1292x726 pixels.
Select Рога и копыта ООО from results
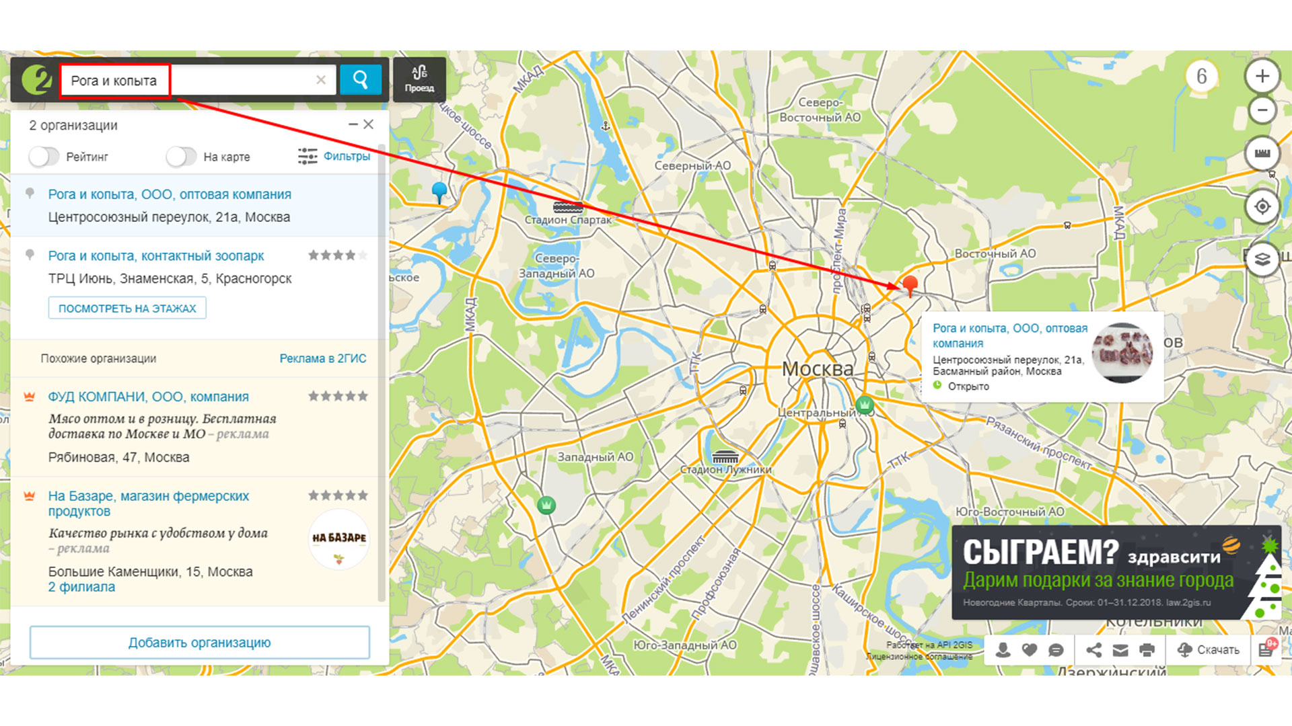(x=169, y=194)
